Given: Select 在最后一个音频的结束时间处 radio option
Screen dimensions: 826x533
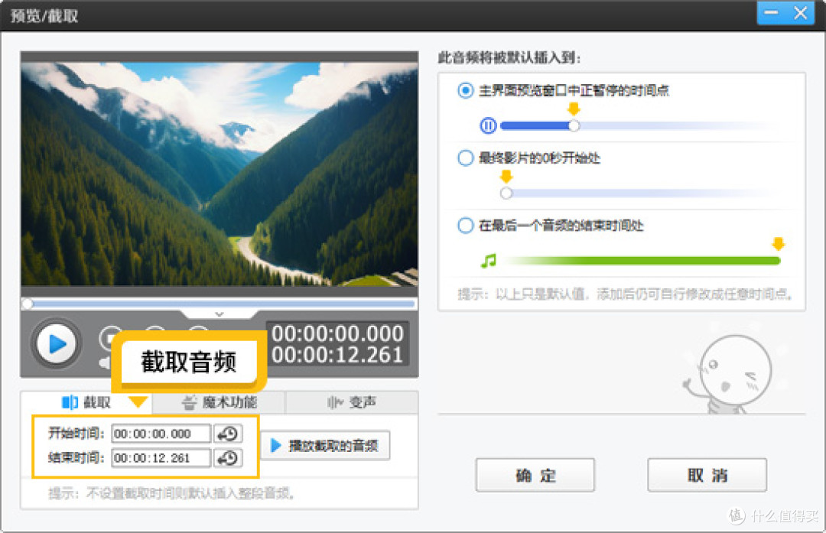Looking at the screenshot, I should coord(465,226).
